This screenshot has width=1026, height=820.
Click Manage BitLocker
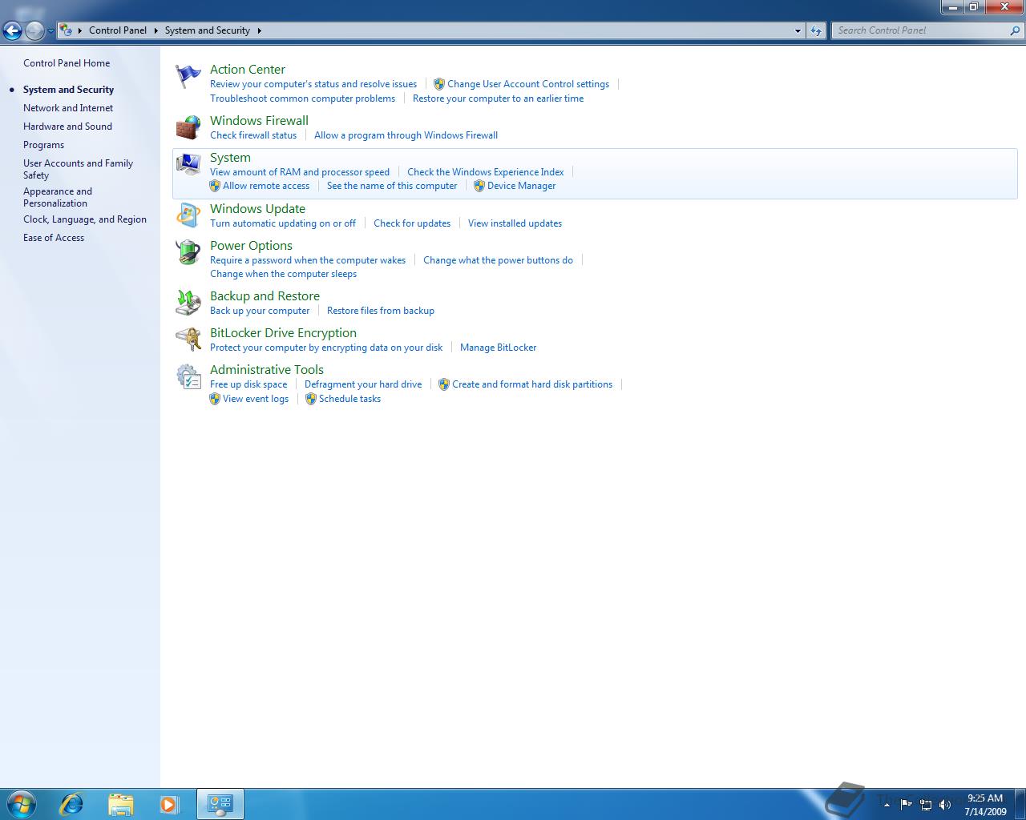498,348
